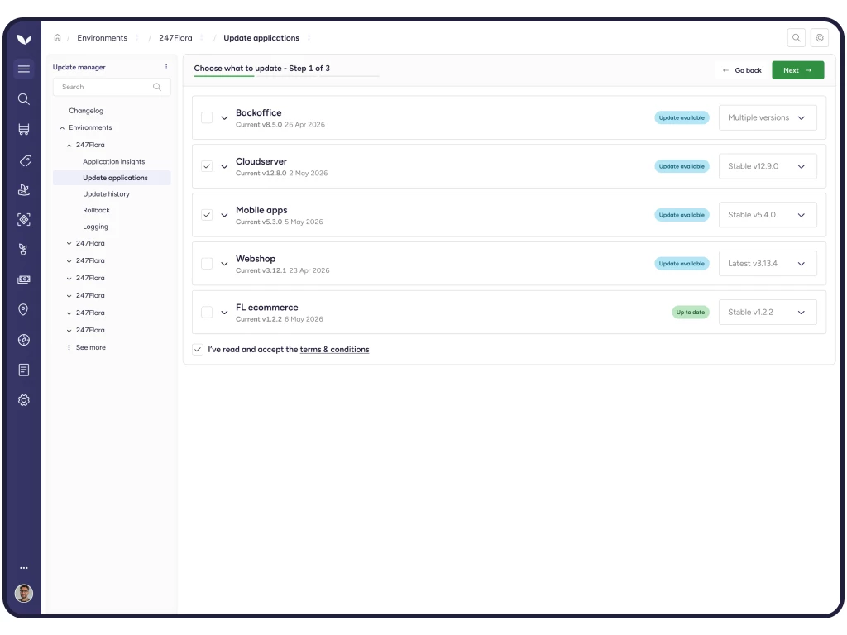Open the circular compass icon in rail
This screenshot has height=635, width=847.
(24, 340)
